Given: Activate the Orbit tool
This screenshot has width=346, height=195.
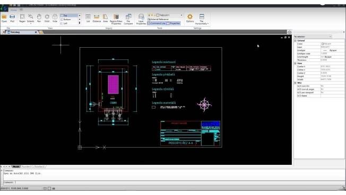Looking at the screenshot, I should click(47, 18).
